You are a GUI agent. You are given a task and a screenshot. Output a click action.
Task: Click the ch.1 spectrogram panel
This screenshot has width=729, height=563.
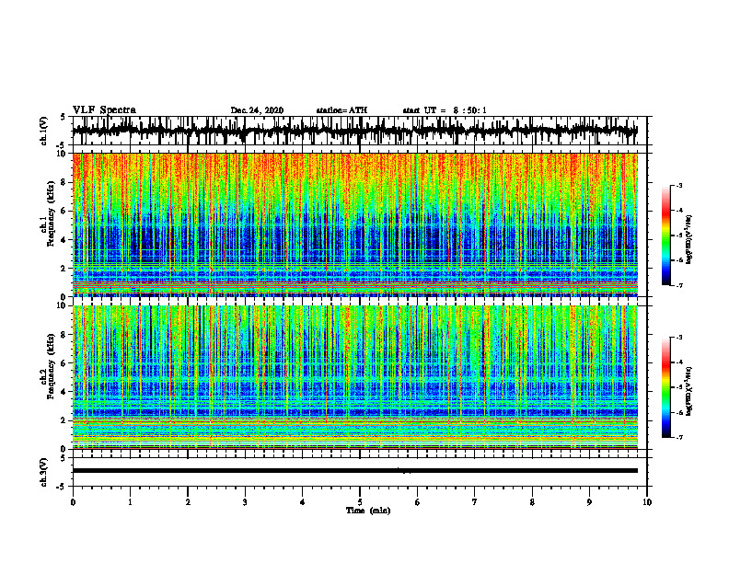[354, 224]
